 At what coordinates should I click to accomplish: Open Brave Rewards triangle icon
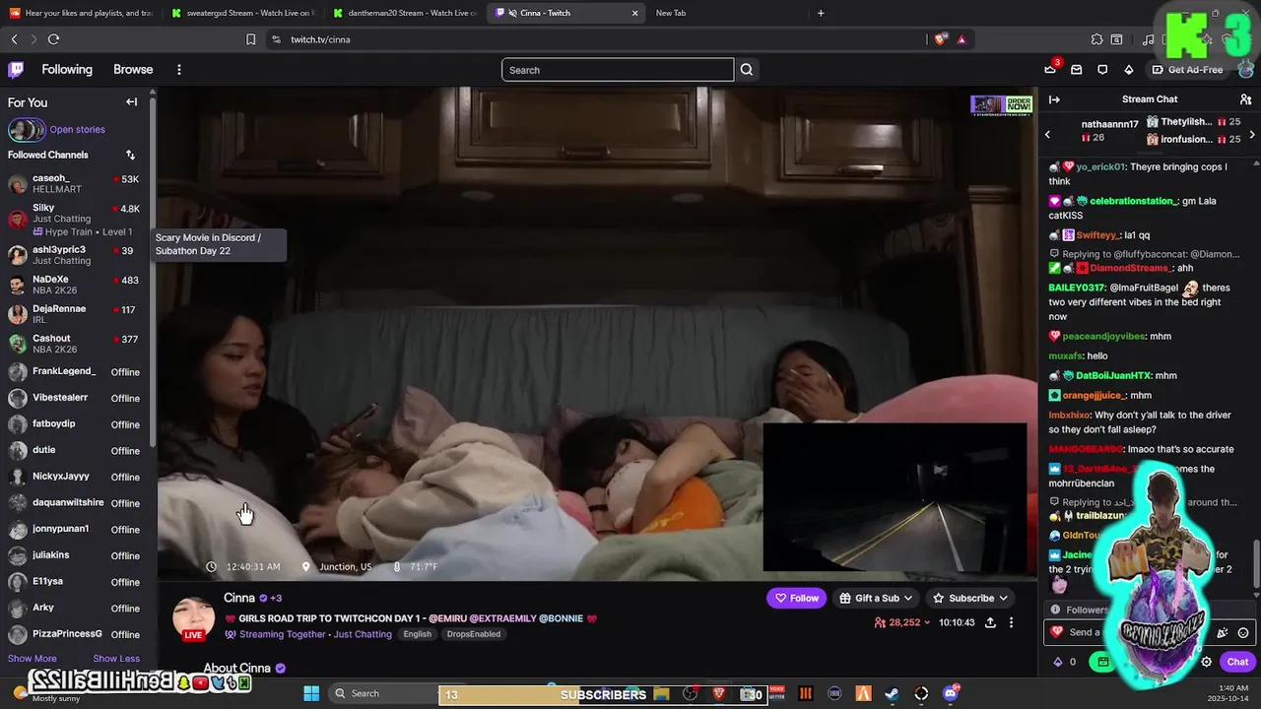coord(962,39)
